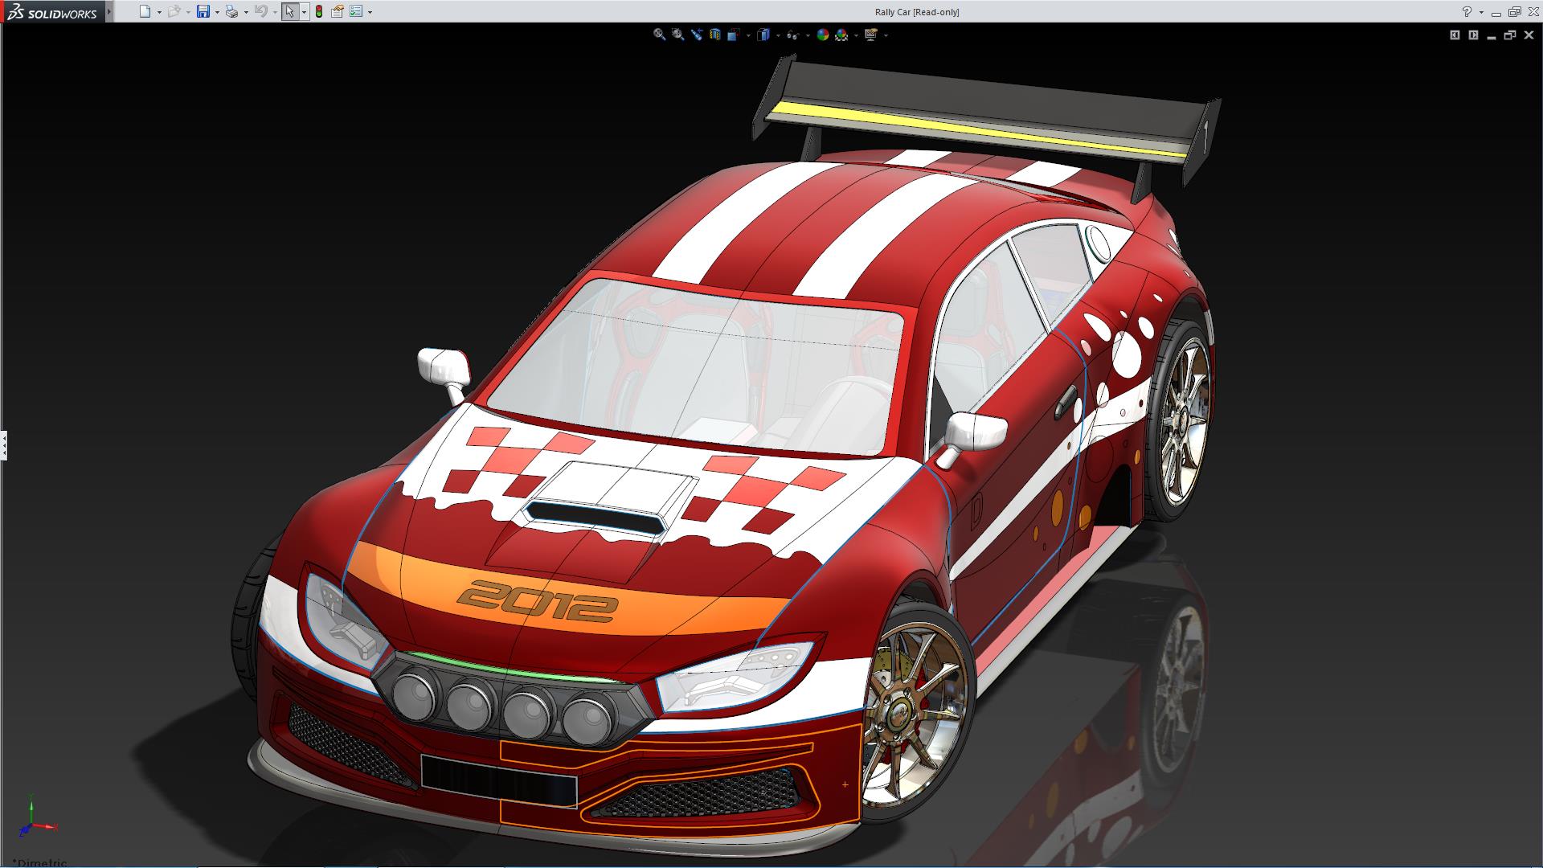Open the Display Style dropdown arrow

[778, 35]
